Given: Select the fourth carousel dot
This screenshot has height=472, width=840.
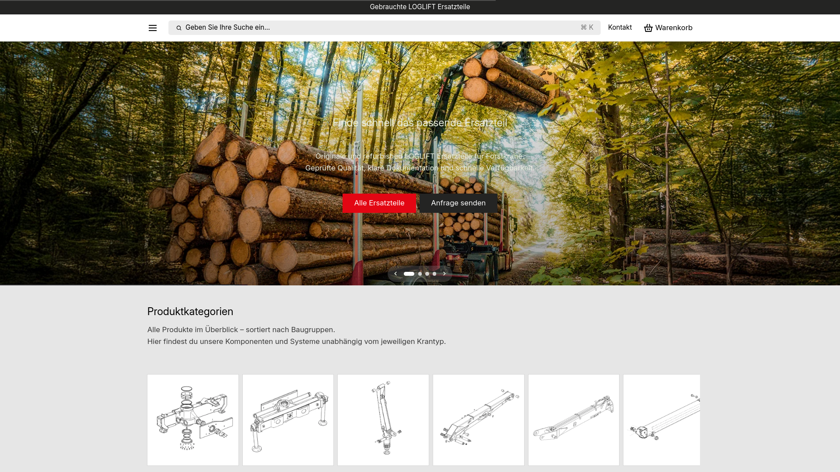Looking at the screenshot, I should pyautogui.click(x=434, y=274).
